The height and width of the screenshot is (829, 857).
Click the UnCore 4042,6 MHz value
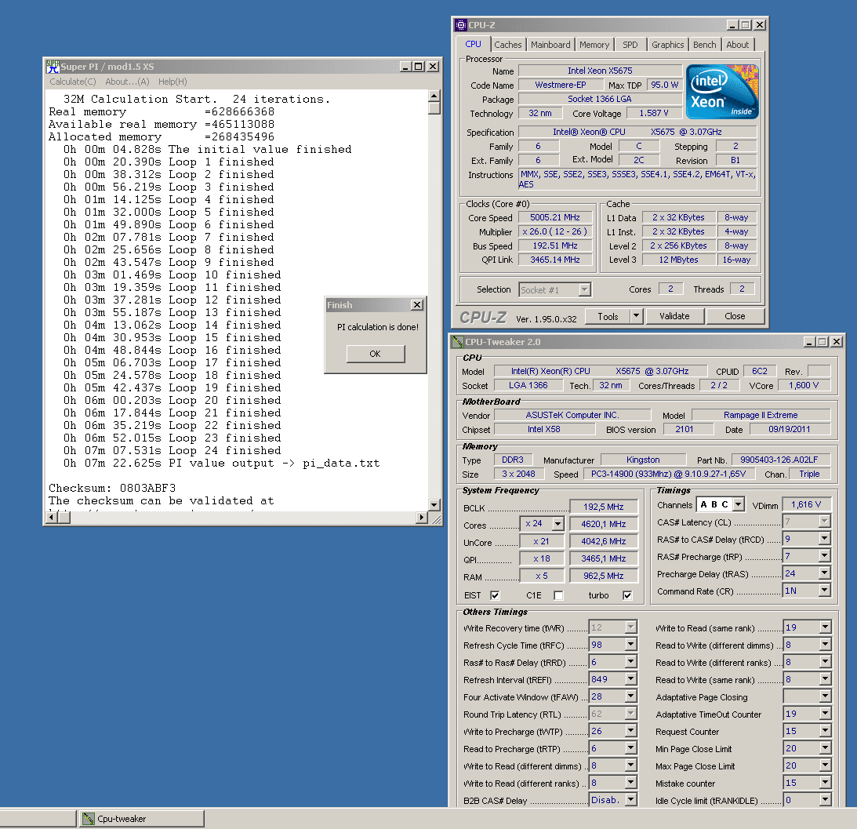point(604,541)
